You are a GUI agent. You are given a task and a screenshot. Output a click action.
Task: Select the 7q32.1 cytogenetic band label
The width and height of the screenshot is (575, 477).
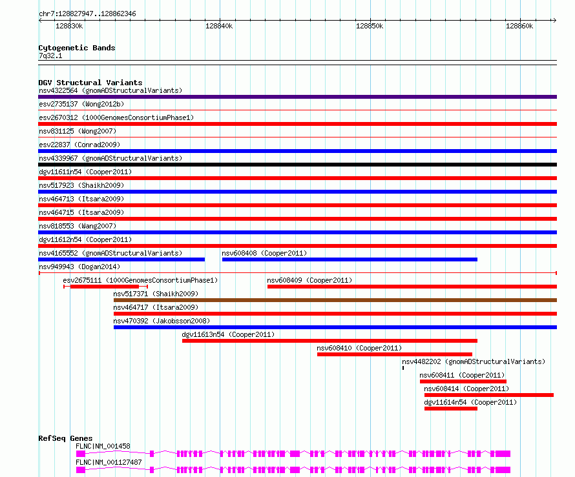pyautogui.click(x=50, y=56)
